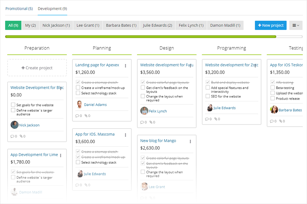
Task: Check the Select technology stack task on Apexex card
Action: coord(78,92)
